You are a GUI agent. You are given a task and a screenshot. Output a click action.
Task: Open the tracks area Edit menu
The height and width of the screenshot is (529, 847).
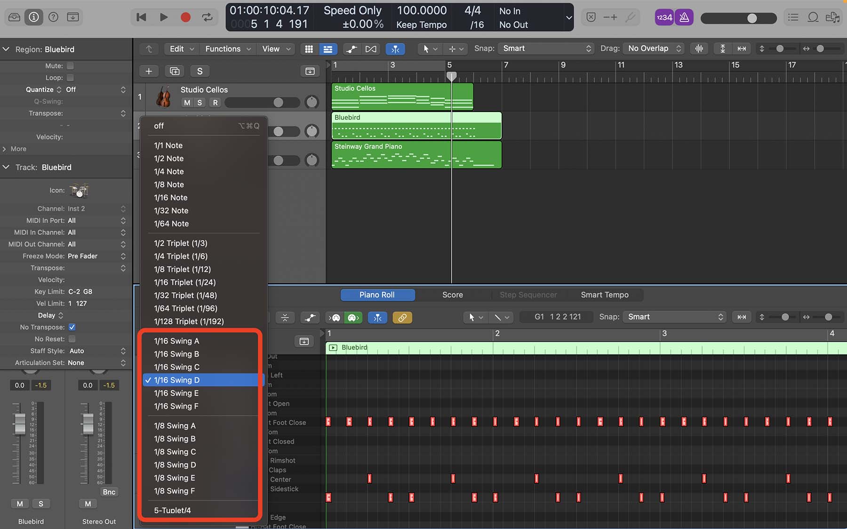click(181, 49)
